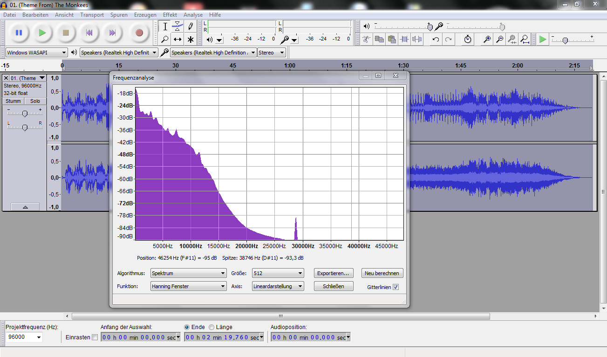Screen dimensions: 607x357
Task: Click the Exportieren... button
Action: pyautogui.click(x=334, y=273)
